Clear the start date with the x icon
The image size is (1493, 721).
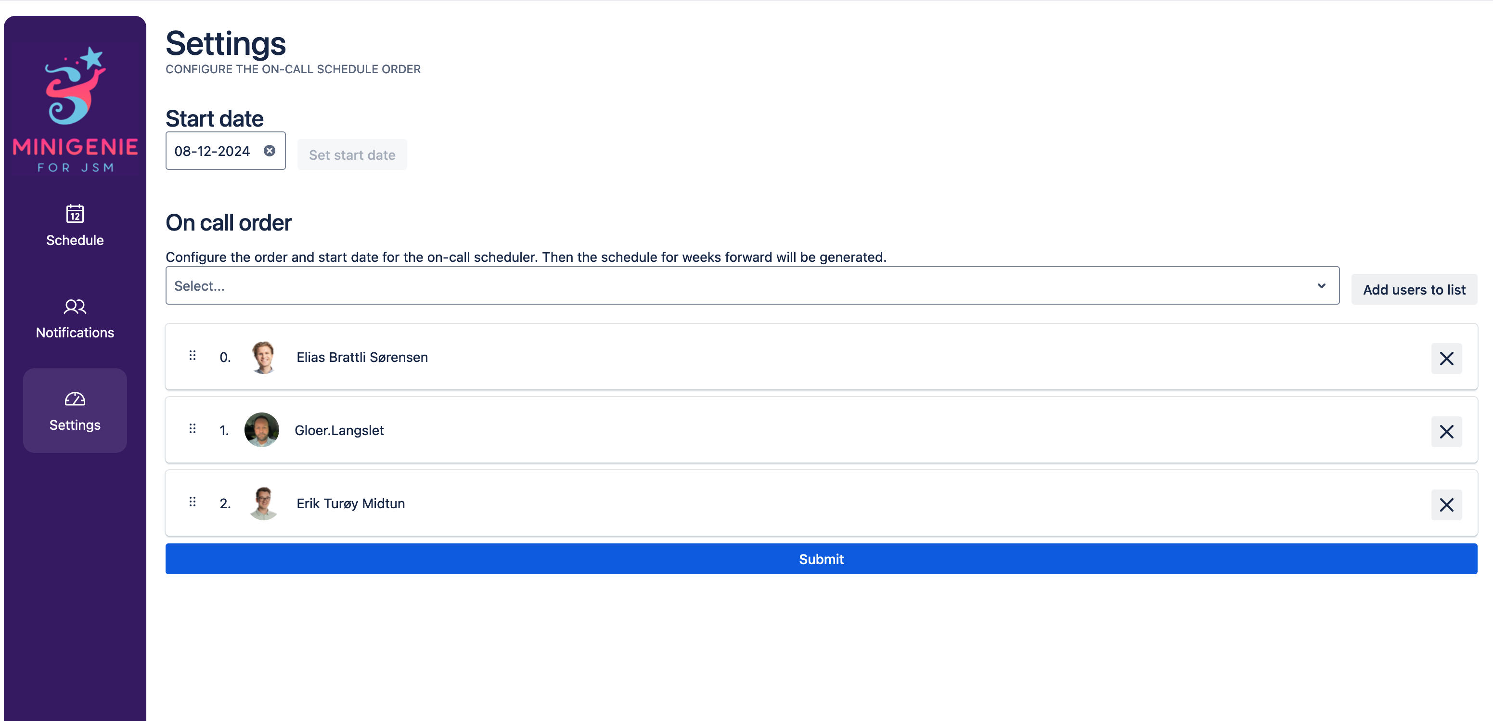[x=270, y=151]
